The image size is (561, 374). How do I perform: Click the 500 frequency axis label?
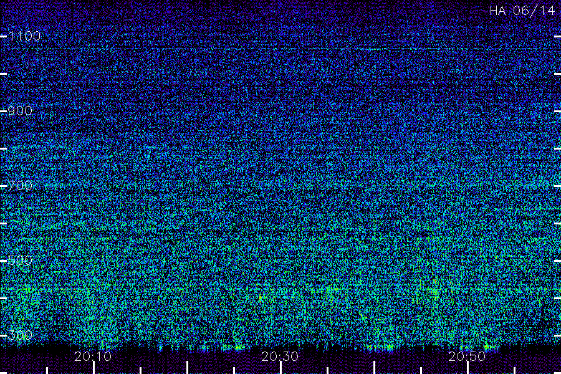point(20,260)
